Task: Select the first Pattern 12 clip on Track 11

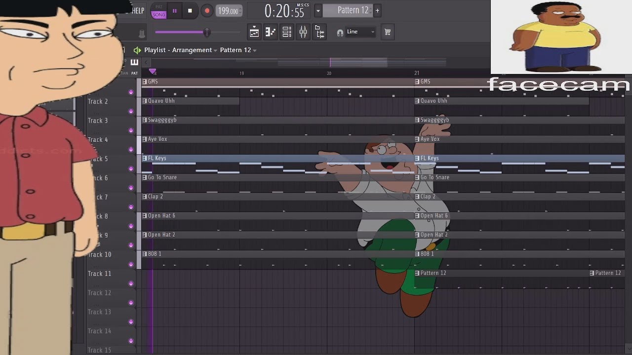Action: pos(502,273)
